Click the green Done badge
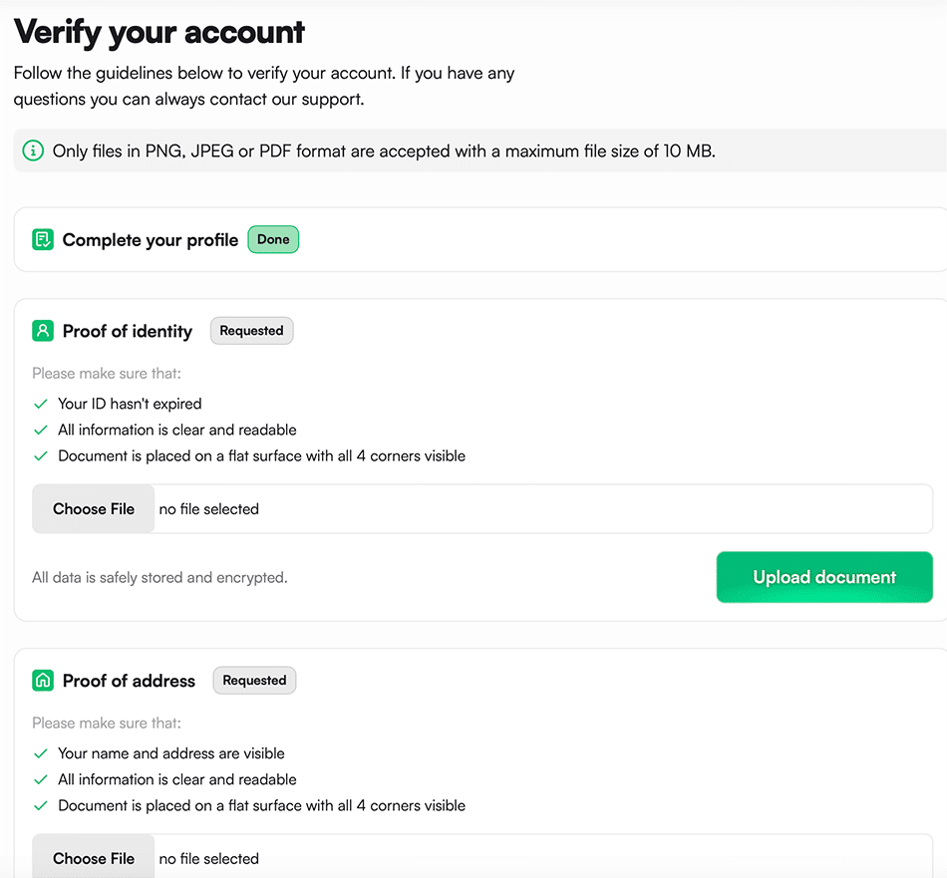Screen dimensions: 947x878 click(x=273, y=239)
